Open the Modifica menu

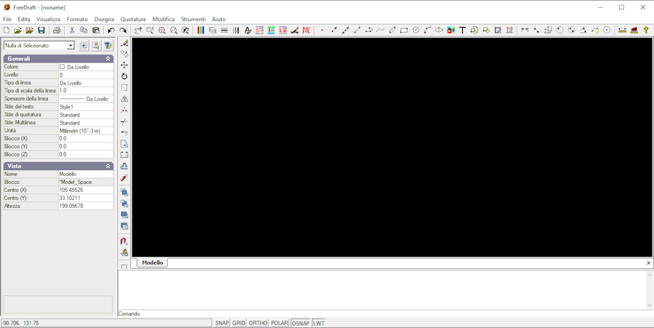pos(163,19)
